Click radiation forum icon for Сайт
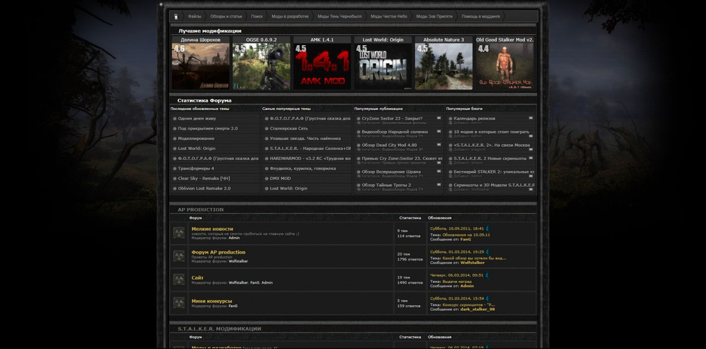Screen dimensions: 706x349 tap(179, 279)
